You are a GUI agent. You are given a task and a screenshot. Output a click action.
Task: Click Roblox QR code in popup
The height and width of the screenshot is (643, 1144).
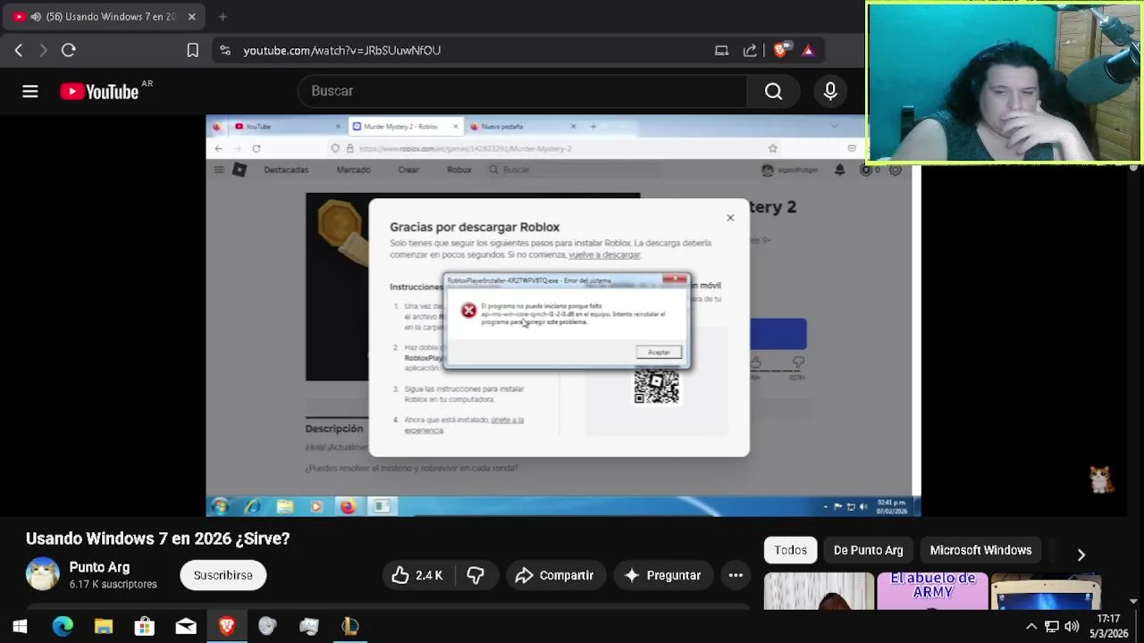tap(657, 387)
